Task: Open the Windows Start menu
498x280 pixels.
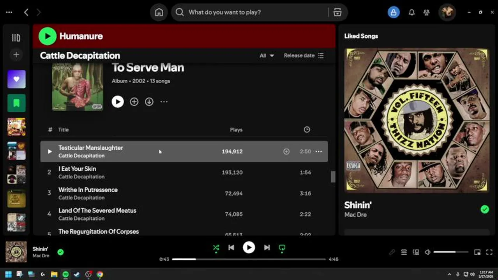Action: (8, 274)
